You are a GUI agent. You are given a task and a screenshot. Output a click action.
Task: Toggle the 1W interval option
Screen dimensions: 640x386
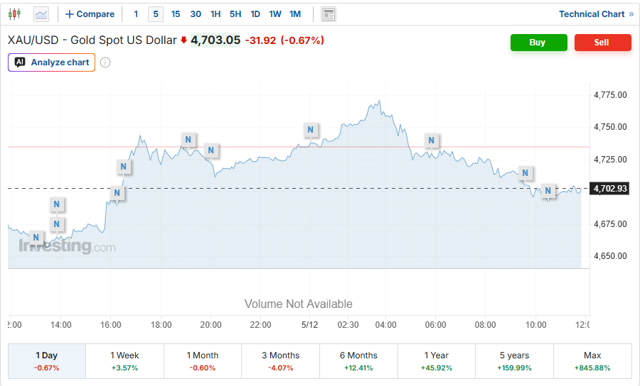tap(275, 14)
